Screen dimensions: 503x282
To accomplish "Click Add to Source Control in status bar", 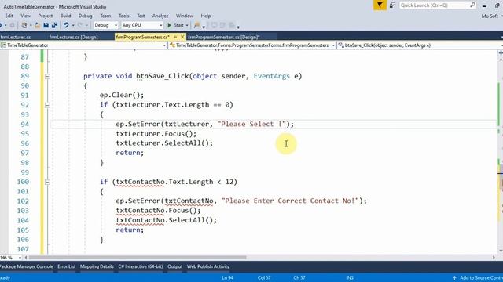I will [478, 277].
